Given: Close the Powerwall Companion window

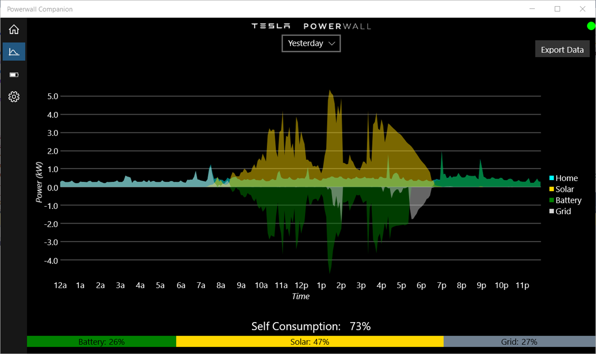Looking at the screenshot, I should pyautogui.click(x=582, y=9).
